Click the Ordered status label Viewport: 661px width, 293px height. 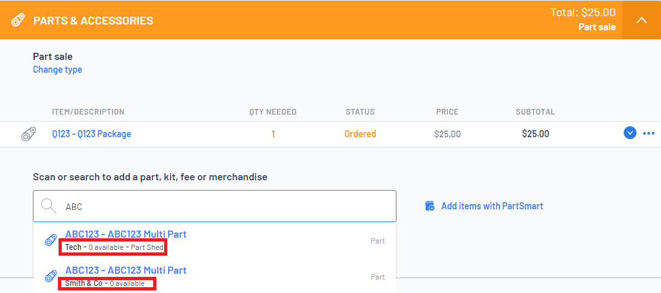click(x=360, y=134)
